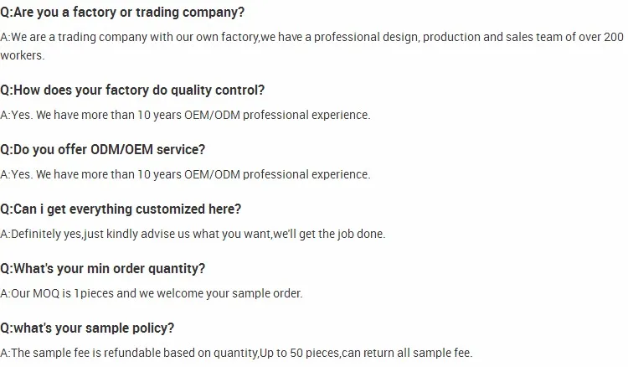Click the answer below the quality control question
The width and height of the screenshot is (628, 367).
[x=185, y=115]
